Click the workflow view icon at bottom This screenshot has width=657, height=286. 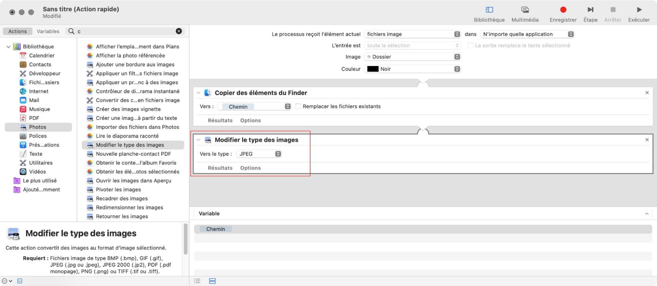pyautogui.click(x=212, y=281)
